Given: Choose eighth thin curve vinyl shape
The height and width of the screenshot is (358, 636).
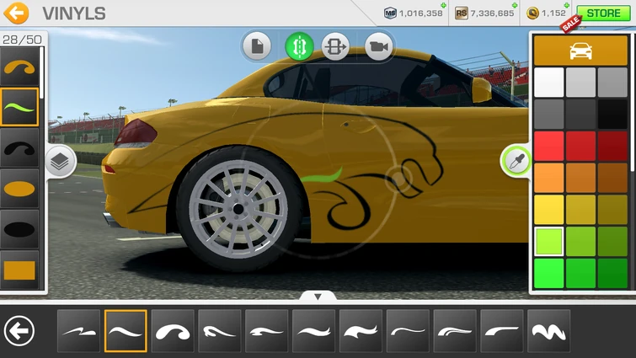Looking at the screenshot, I should [408, 331].
